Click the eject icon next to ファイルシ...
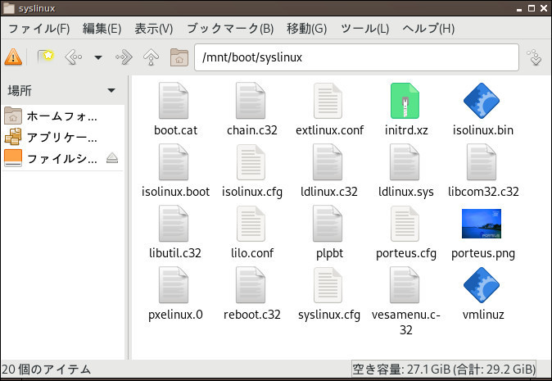552x381 pixels. (112, 158)
